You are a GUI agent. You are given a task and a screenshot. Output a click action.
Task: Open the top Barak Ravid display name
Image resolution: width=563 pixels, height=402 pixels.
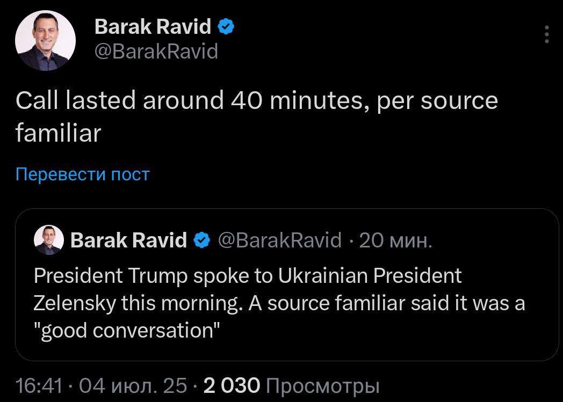tap(153, 26)
